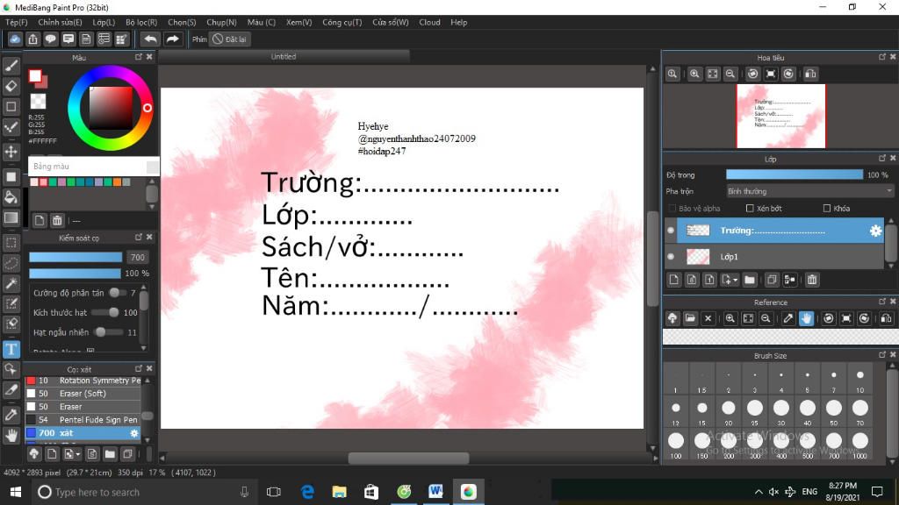
Task: Switch to the Untitled canvas tab
Action: click(x=284, y=57)
